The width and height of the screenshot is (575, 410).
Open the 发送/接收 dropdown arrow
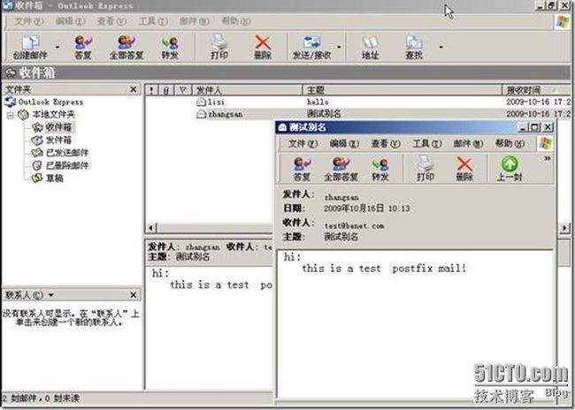pos(339,47)
